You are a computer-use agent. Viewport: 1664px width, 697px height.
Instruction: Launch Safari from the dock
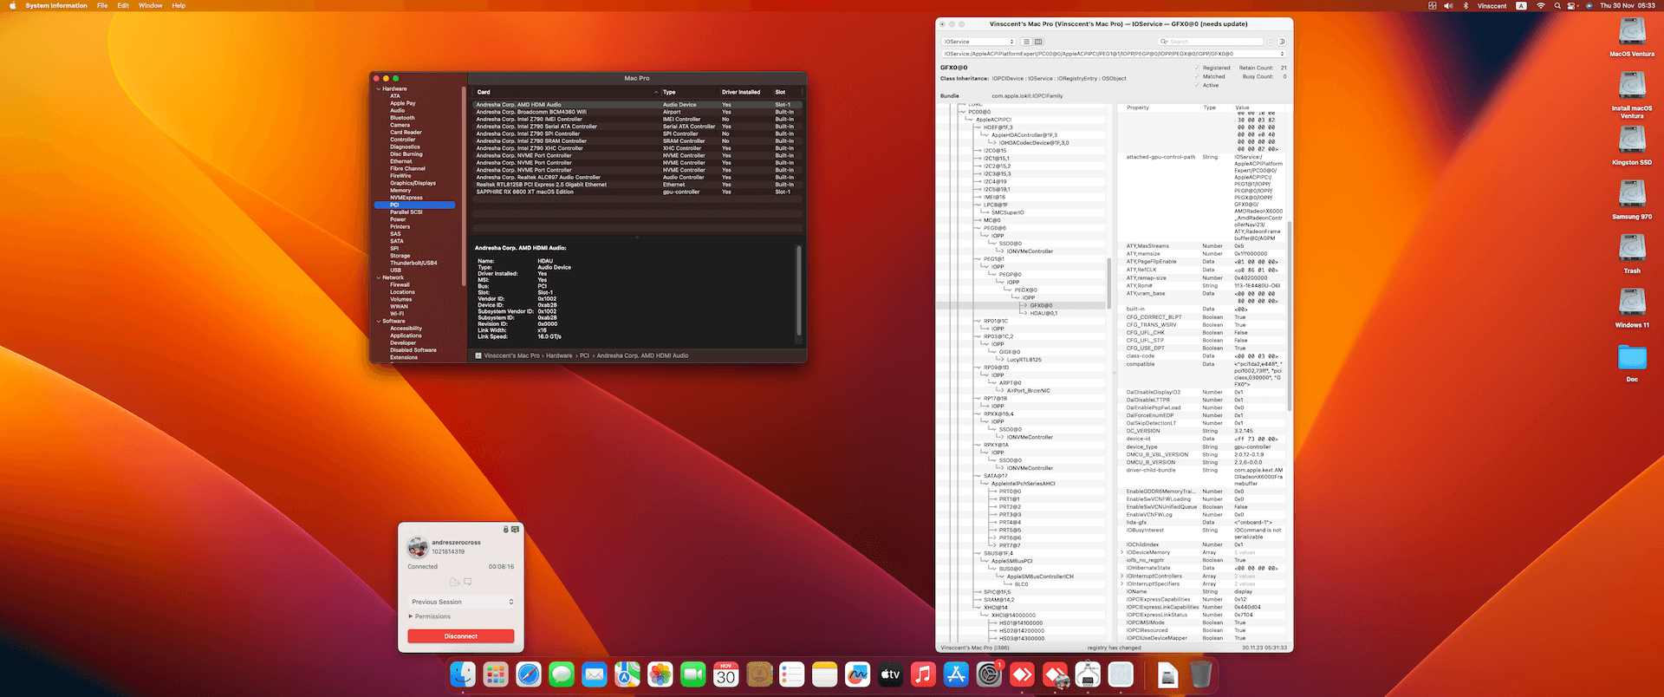529,674
